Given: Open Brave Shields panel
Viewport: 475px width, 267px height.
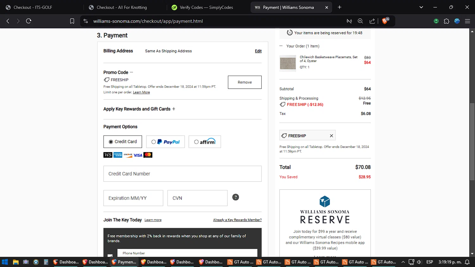Looking at the screenshot, I should click(x=385, y=21).
